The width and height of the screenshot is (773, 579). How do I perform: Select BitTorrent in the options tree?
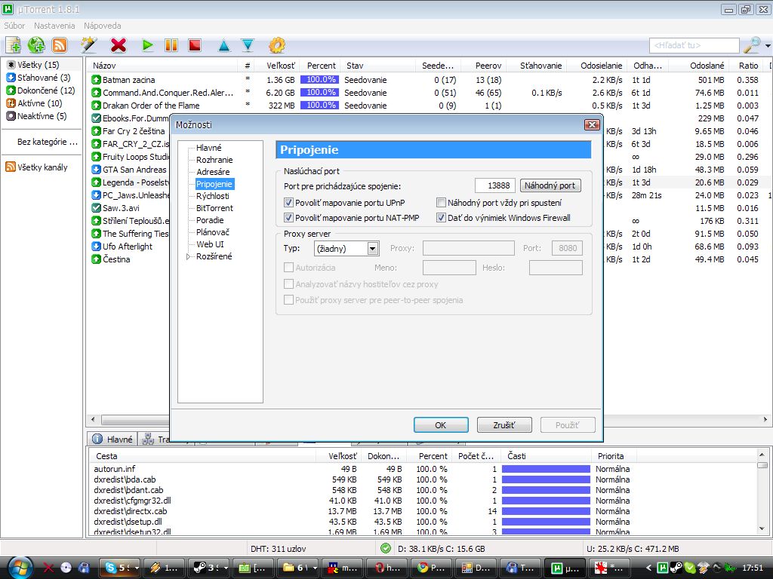click(x=214, y=208)
